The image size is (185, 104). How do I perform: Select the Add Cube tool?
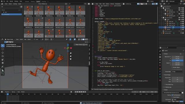click(3, 74)
